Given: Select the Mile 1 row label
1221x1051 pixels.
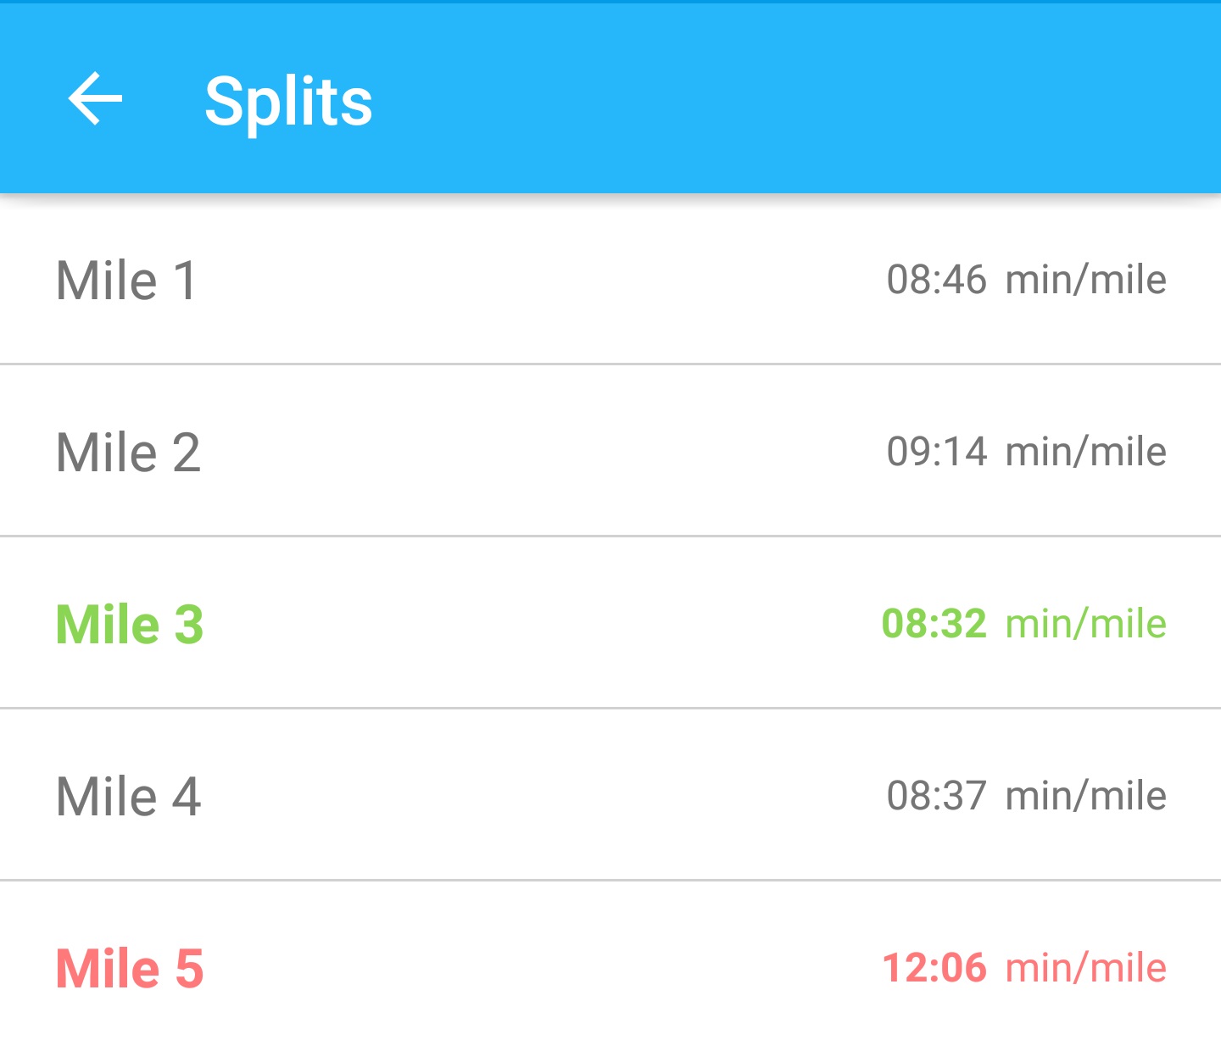Looking at the screenshot, I should tap(126, 280).
